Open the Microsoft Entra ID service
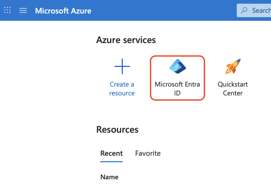 point(177,78)
